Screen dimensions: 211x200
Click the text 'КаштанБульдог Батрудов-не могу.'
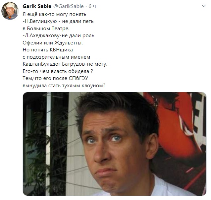point(65,64)
